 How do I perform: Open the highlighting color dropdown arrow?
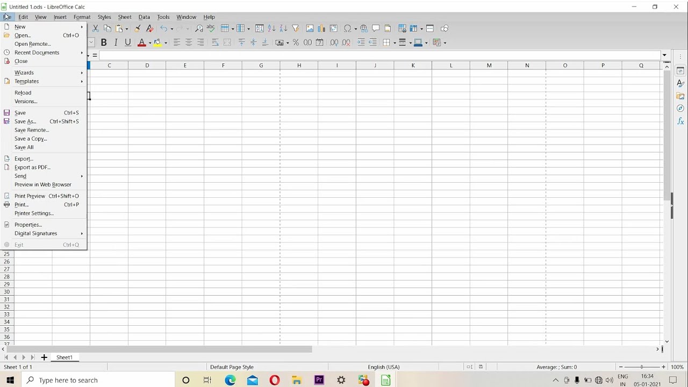point(166,43)
